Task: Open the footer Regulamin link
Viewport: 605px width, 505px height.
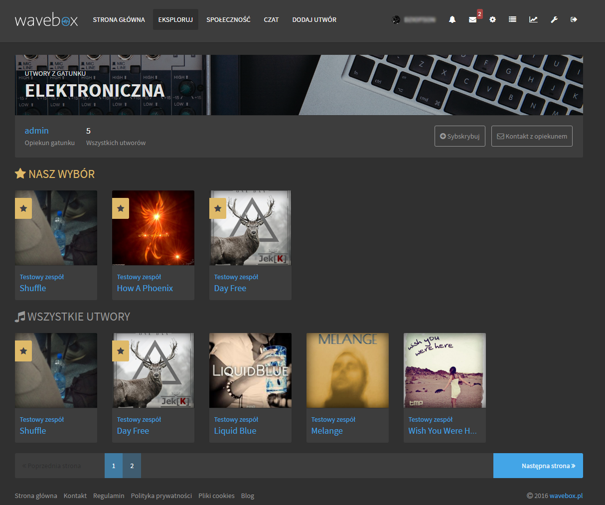Action: (109, 496)
